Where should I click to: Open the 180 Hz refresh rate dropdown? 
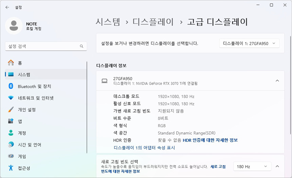point(252,166)
